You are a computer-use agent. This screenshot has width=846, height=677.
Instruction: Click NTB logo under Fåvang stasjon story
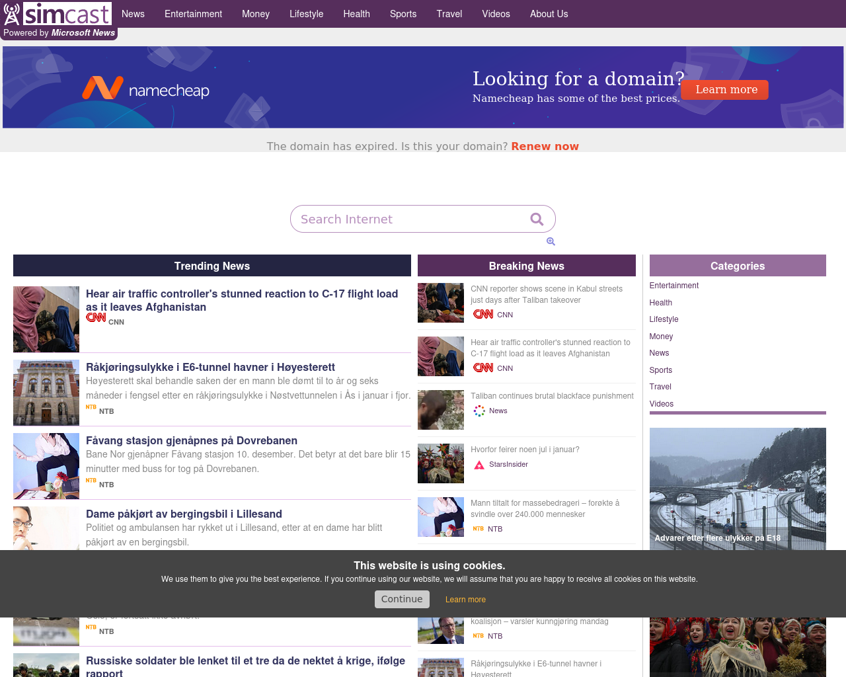[x=91, y=481]
